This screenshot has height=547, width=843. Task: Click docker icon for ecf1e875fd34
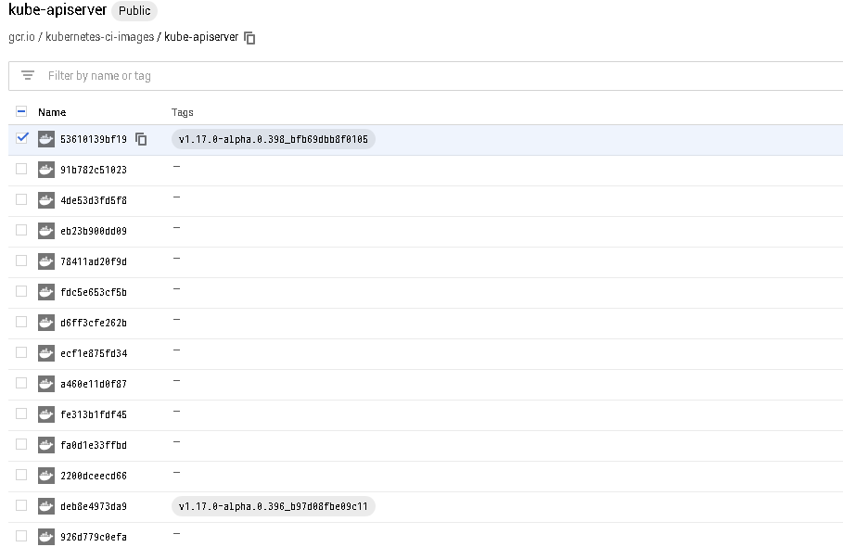(x=46, y=353)
